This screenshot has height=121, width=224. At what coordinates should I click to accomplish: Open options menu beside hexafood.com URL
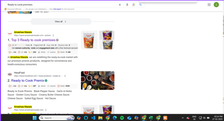[x=65, y=76]
